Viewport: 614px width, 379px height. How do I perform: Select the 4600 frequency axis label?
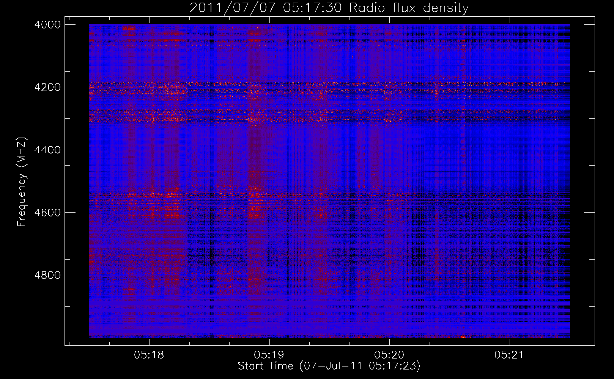(47, 213)
